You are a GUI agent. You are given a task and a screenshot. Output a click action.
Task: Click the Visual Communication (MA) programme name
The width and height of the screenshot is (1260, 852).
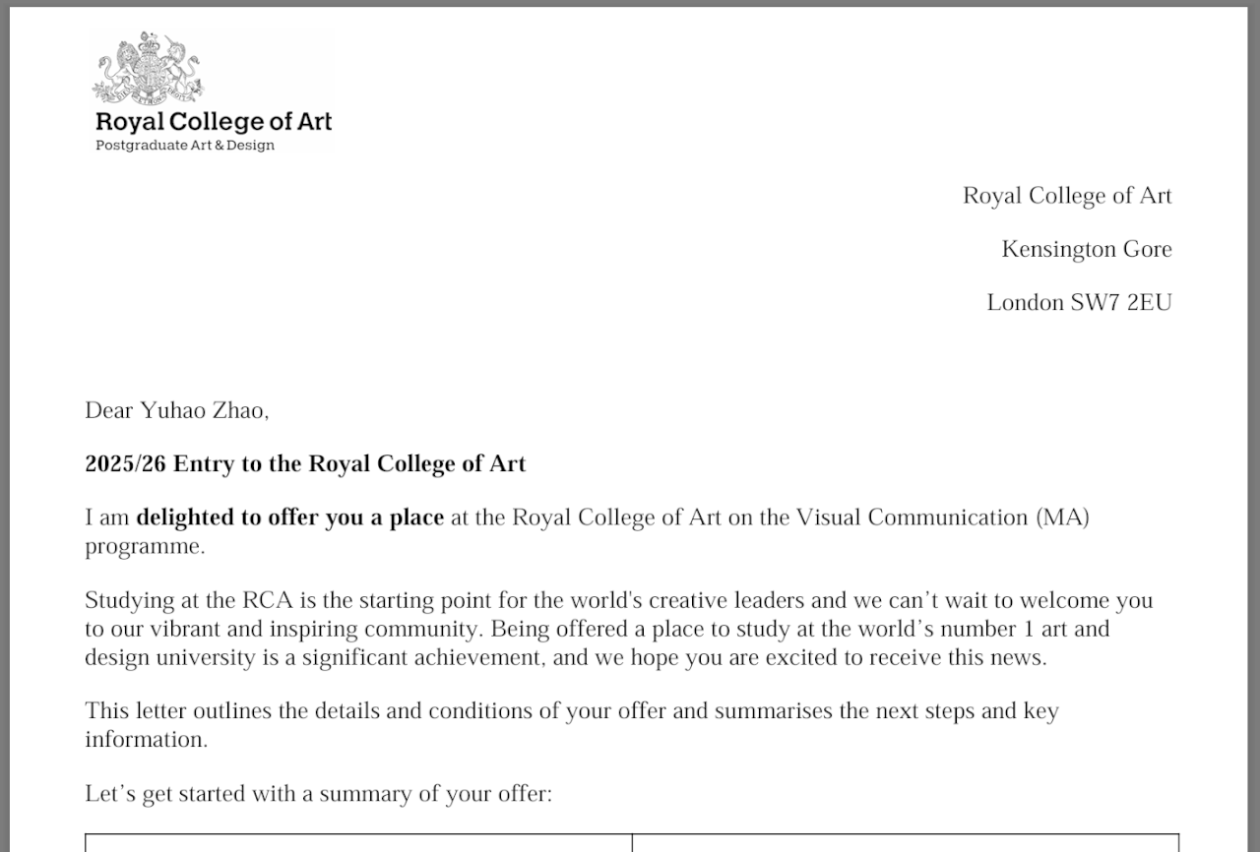click(x=942, y=517)
